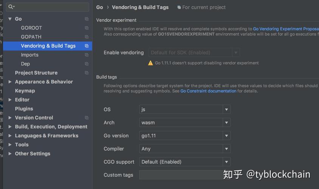Open the Compiler dropdown showing Any
The image size is (319, 189).
[185, 149]
